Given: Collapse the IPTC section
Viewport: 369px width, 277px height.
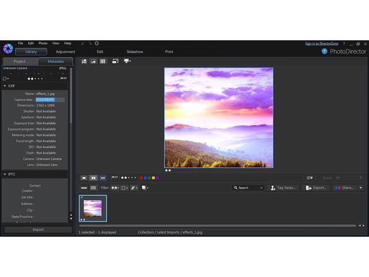Looking at the screenshot, I should click(5, 174).
